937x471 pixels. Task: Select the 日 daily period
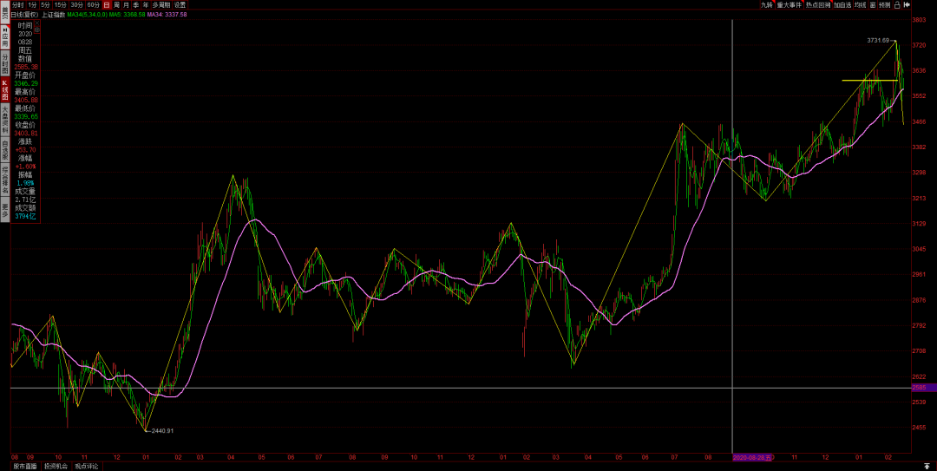point(107,5)
